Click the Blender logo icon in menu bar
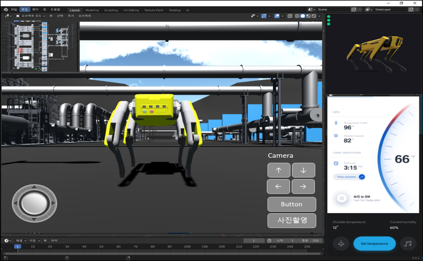The image size is (423, 261). pos(6,9)
